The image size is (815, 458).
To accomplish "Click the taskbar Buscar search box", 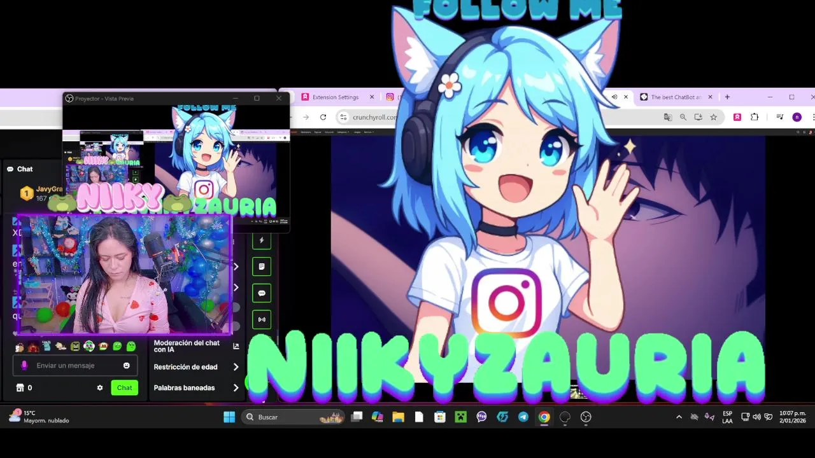I will 293,417.
